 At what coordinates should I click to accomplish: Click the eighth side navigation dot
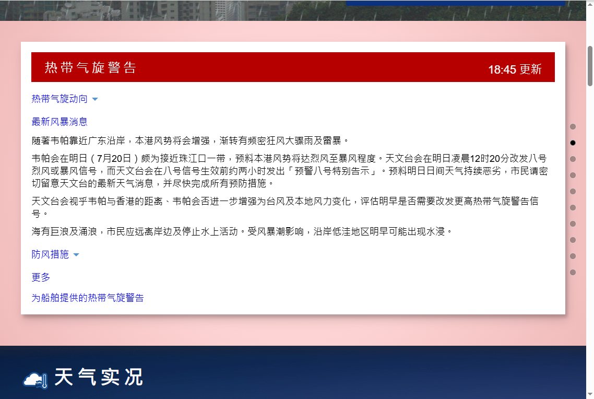[x=573, y=240]
